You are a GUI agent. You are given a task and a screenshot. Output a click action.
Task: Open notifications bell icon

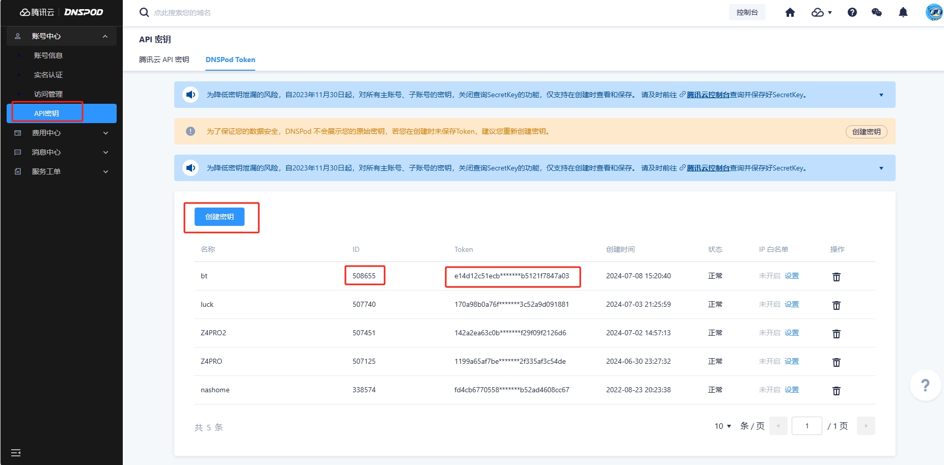pyautogui.click(x=903, y=13)
